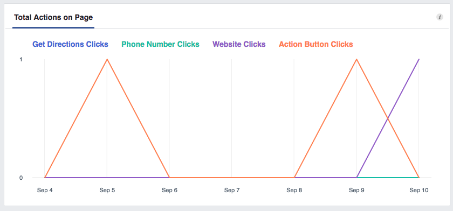Click the Sep 6 x-axis label

169,190
